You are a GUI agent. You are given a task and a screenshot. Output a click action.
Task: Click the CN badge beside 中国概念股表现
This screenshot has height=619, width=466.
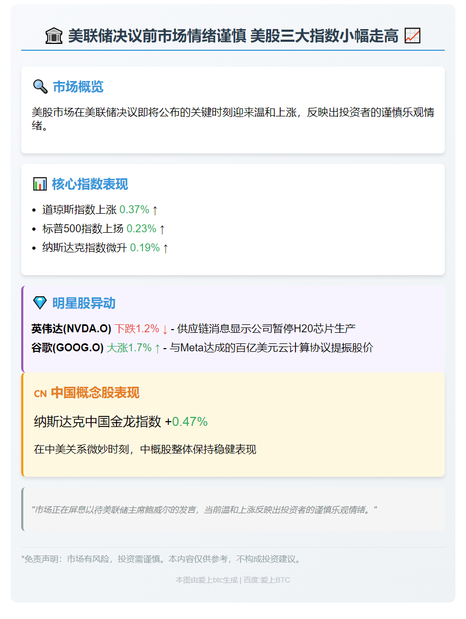(x=40, y=394)
